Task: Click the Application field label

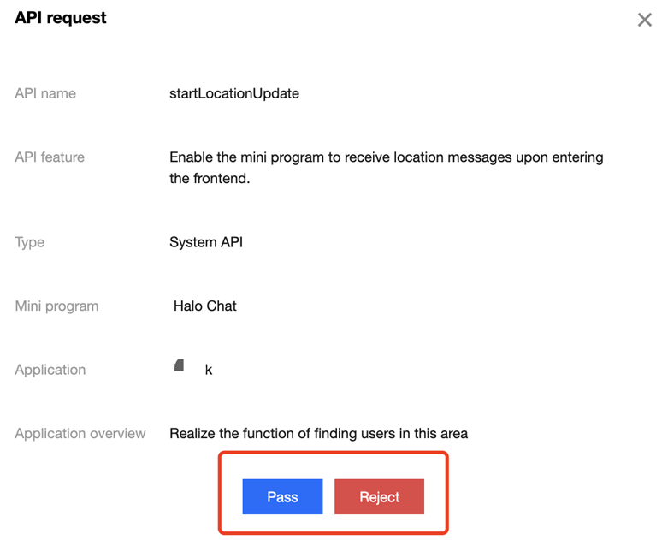Action: (50, 370)
